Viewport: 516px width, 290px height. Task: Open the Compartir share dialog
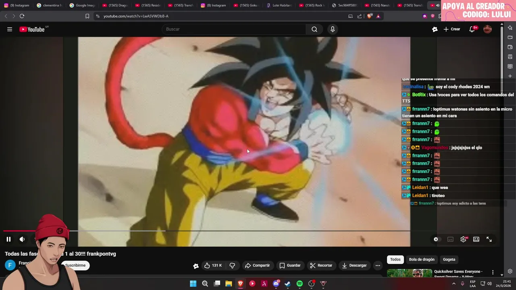pyautogui.click(x=257, y=265)
